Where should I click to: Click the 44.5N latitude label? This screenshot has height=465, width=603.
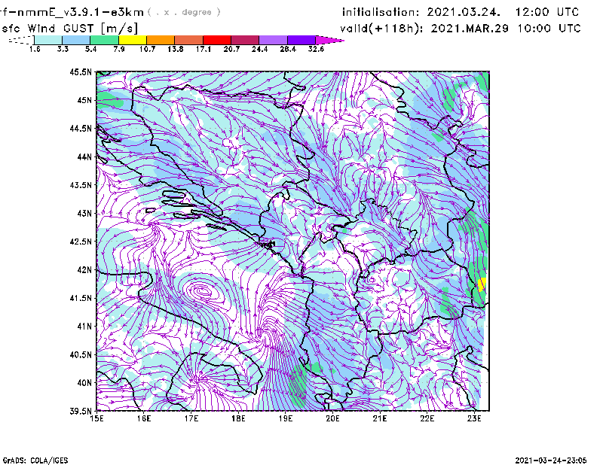click(81, 128)
